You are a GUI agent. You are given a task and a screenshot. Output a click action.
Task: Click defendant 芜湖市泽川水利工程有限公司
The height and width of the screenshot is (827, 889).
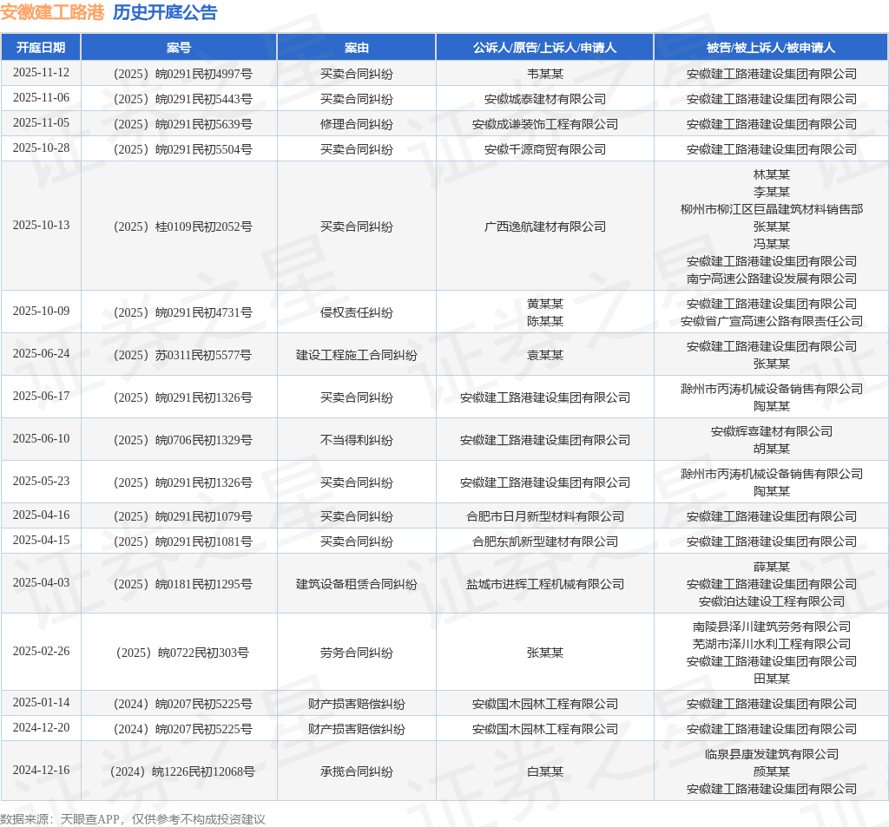[x=771, y=644]
